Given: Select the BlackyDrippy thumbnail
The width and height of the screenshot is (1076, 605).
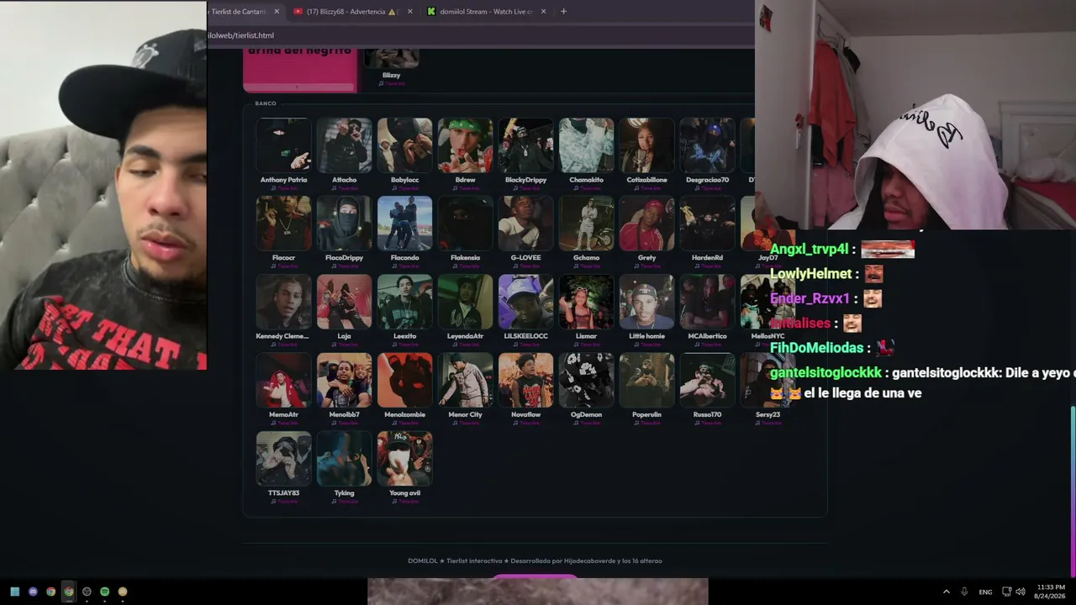Looking at the screenshot, I should point(526,145).
